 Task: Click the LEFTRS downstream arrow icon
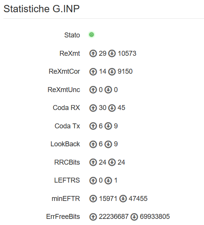[x=108, y=181]
